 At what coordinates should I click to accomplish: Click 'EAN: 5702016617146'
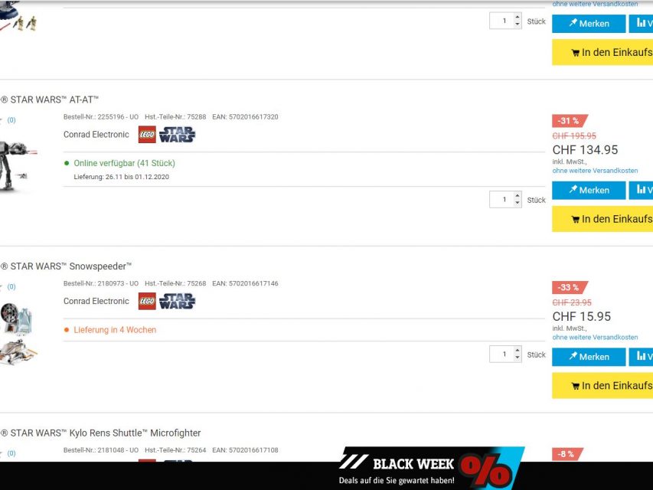click(245, 284)
